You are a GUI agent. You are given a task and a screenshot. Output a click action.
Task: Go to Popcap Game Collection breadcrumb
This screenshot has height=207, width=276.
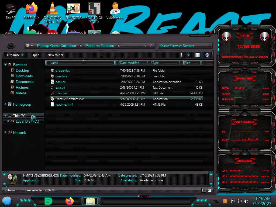pyautogui.click(x=57, y=46)
